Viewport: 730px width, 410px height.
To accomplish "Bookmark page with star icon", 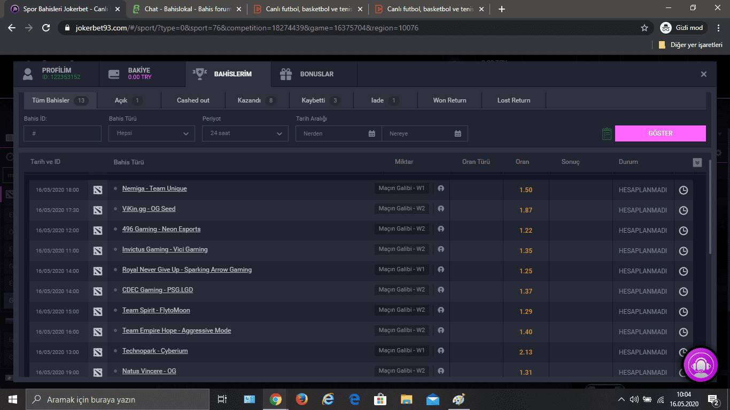I will tap(644, 28).
